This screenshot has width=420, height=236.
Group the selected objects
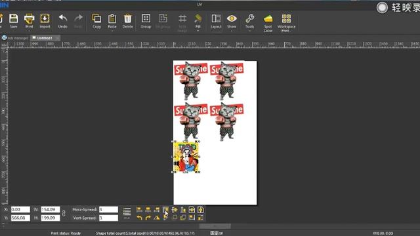coord(146,21)
